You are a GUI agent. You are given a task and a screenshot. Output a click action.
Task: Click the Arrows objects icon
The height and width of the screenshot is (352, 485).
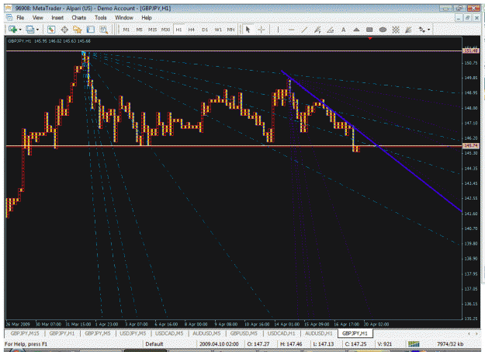point(422,30)
